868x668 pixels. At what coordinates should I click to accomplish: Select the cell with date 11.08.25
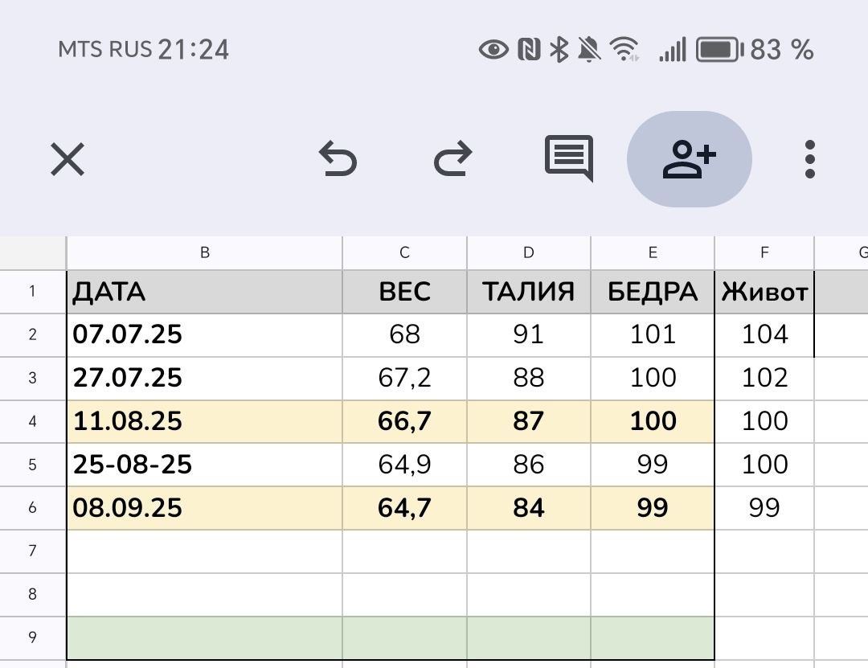click(205, 421)
